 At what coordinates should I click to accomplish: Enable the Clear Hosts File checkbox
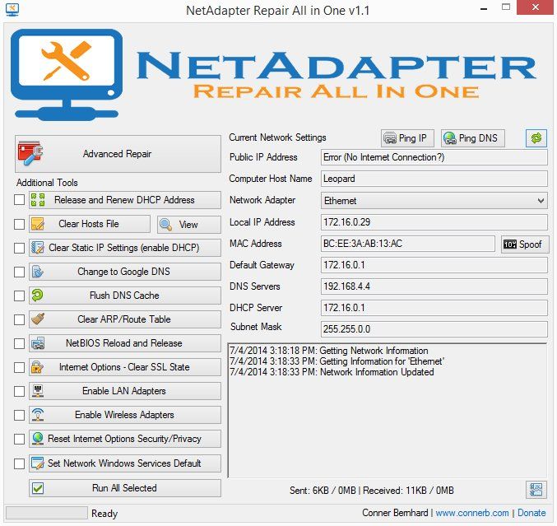[x=19, y=224]
